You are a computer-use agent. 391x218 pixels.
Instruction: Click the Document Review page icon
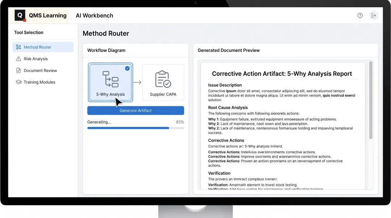[x=18, y=70]
